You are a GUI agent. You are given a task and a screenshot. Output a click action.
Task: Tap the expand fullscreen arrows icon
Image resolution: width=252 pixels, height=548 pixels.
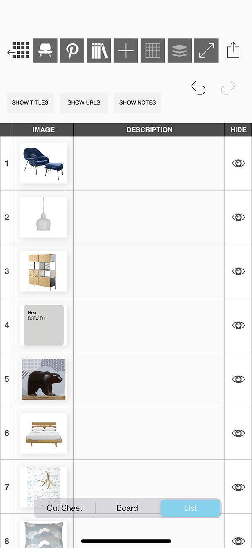pos(207,51)
